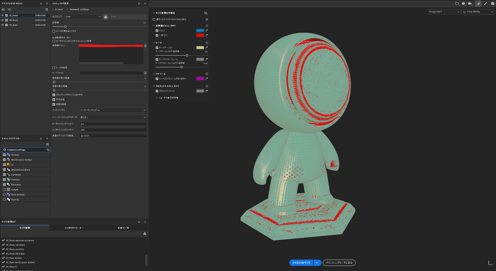The height and width of the screenshot is (271, 496).
Task: Enable the Bent normals baker checkbox
Action: [x=4, y=194]
